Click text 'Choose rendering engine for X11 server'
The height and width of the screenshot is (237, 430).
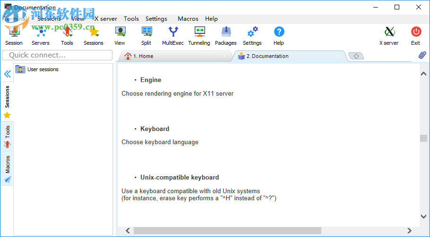pos(177,93)
